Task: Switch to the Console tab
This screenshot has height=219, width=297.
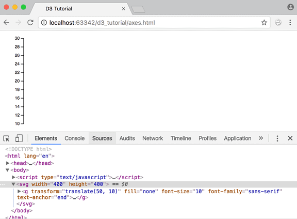Action: (x=74, y=138)
